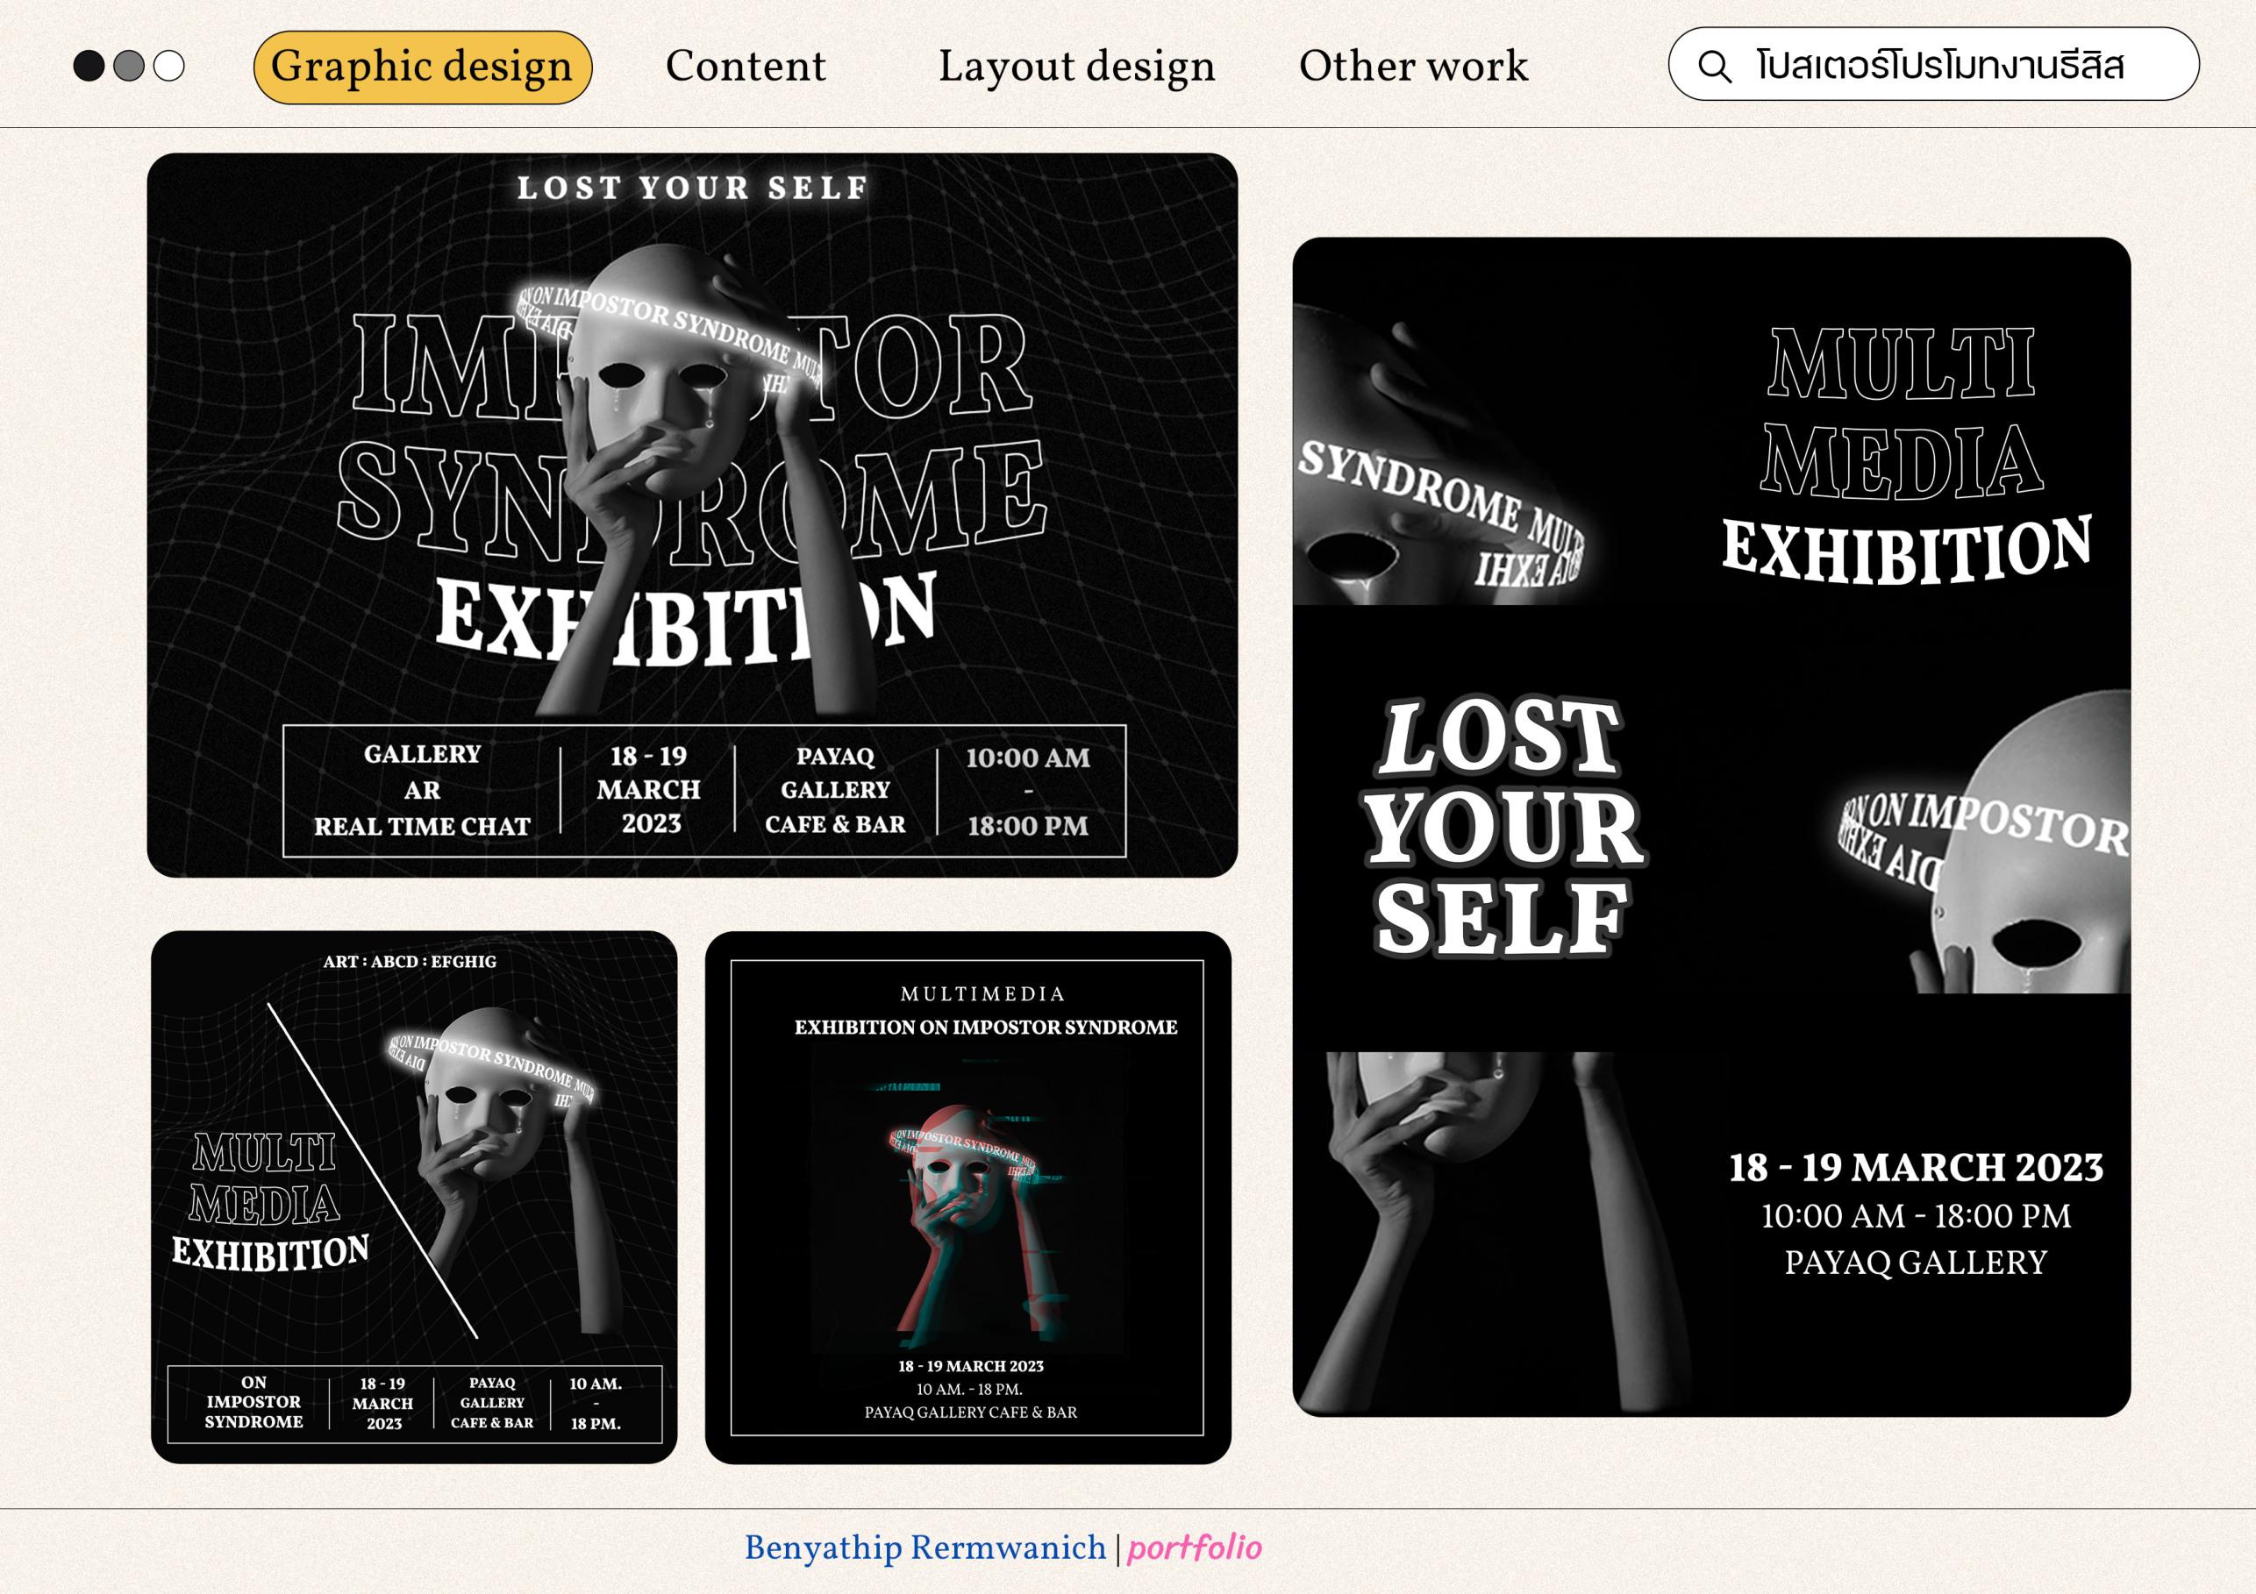Click the Thai text search field
The height and width of the screenshot is (1594, 2256).
click(x=1940, y=67)
